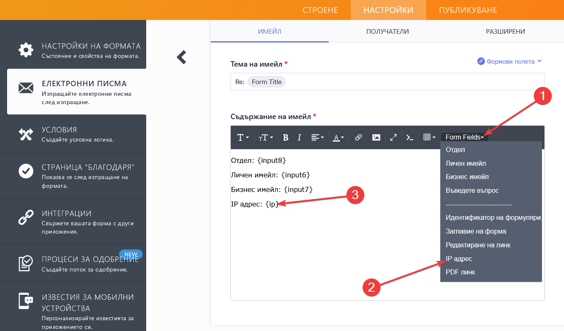The height and width of the screenshot is (331, 564).
Task: Insert a link with the chain icon
Action: 358,137
